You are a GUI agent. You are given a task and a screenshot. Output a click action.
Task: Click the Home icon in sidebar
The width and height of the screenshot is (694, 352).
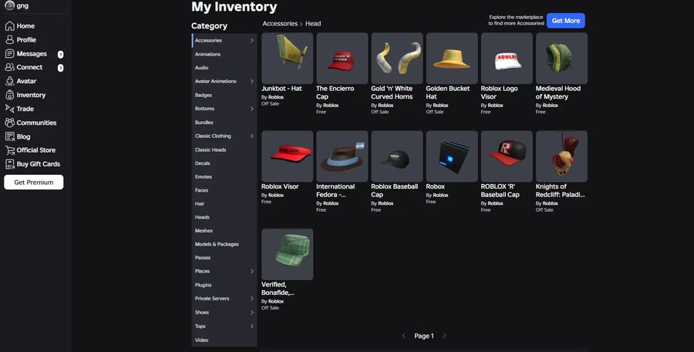[9, 25]
